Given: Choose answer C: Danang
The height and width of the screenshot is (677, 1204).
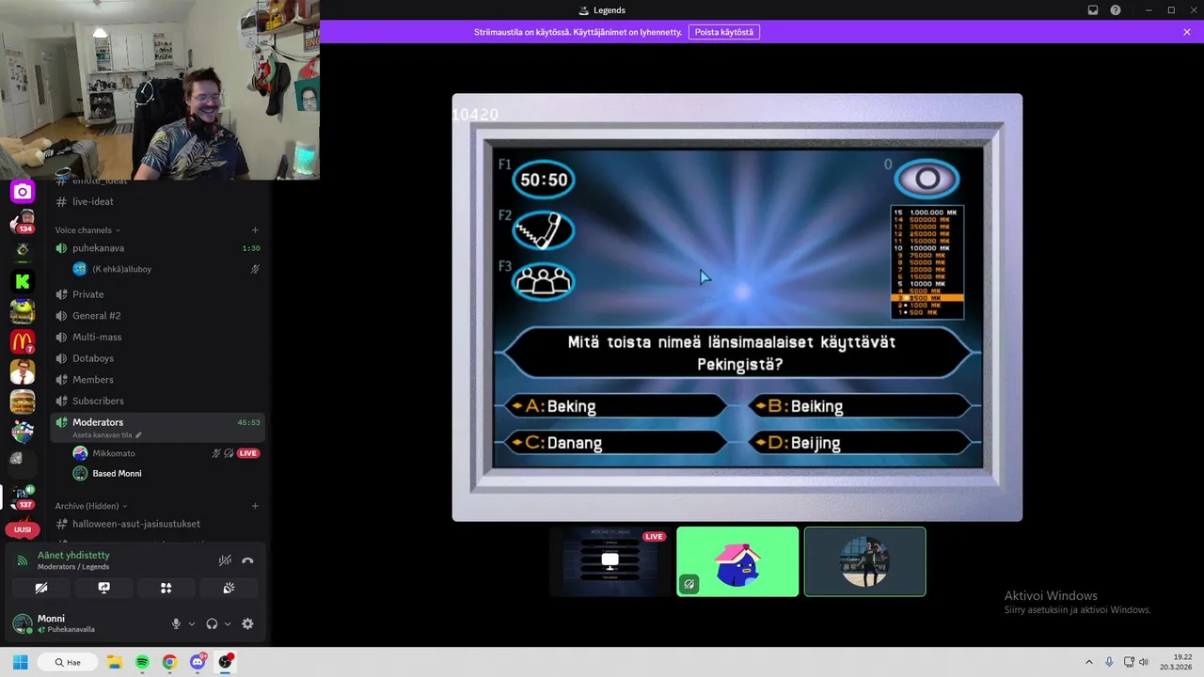Looking at the screenshot, I should (x=616, y=442).
